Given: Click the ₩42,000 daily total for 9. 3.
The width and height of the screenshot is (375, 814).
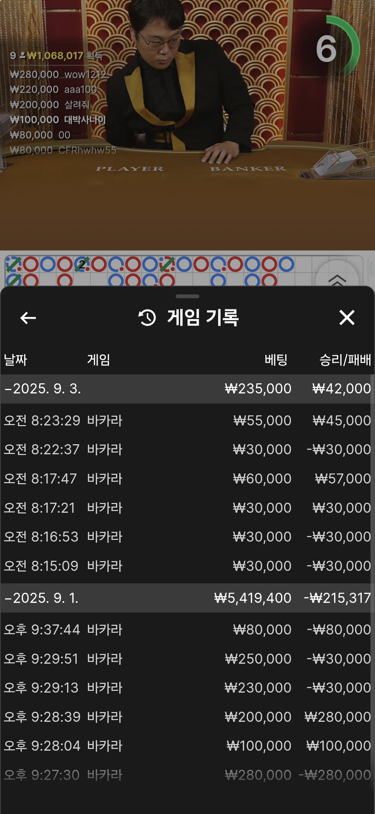Looking at the screenshot, I should point(342,389).
